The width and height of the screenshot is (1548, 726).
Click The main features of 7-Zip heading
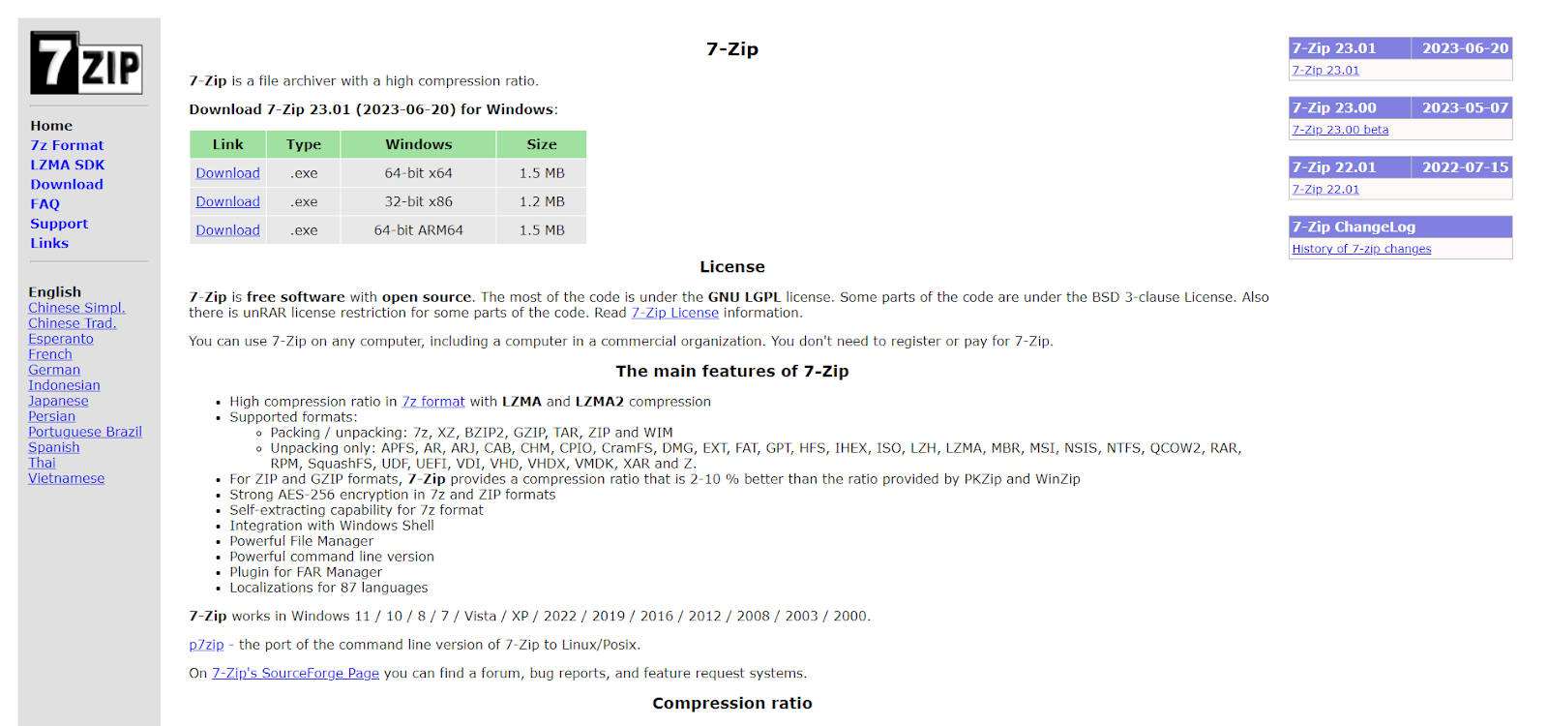pyautogui.click(x=732, y=372)
